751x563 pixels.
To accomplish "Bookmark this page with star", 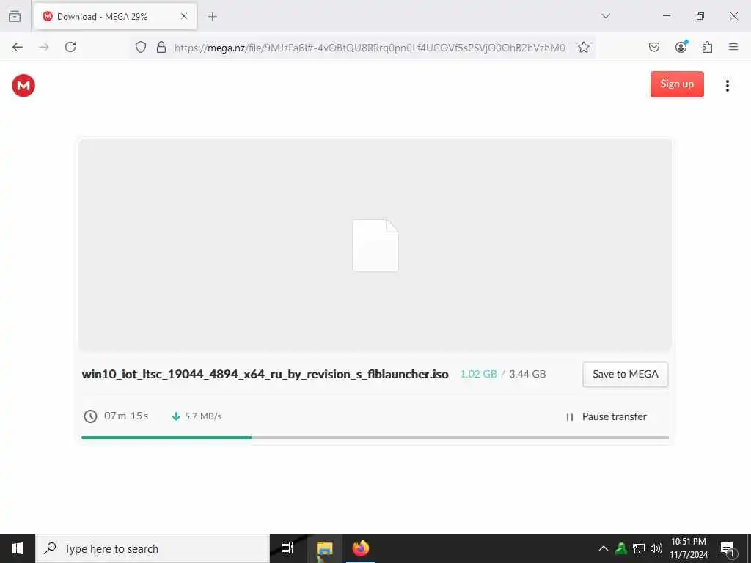I will [583, 47].
